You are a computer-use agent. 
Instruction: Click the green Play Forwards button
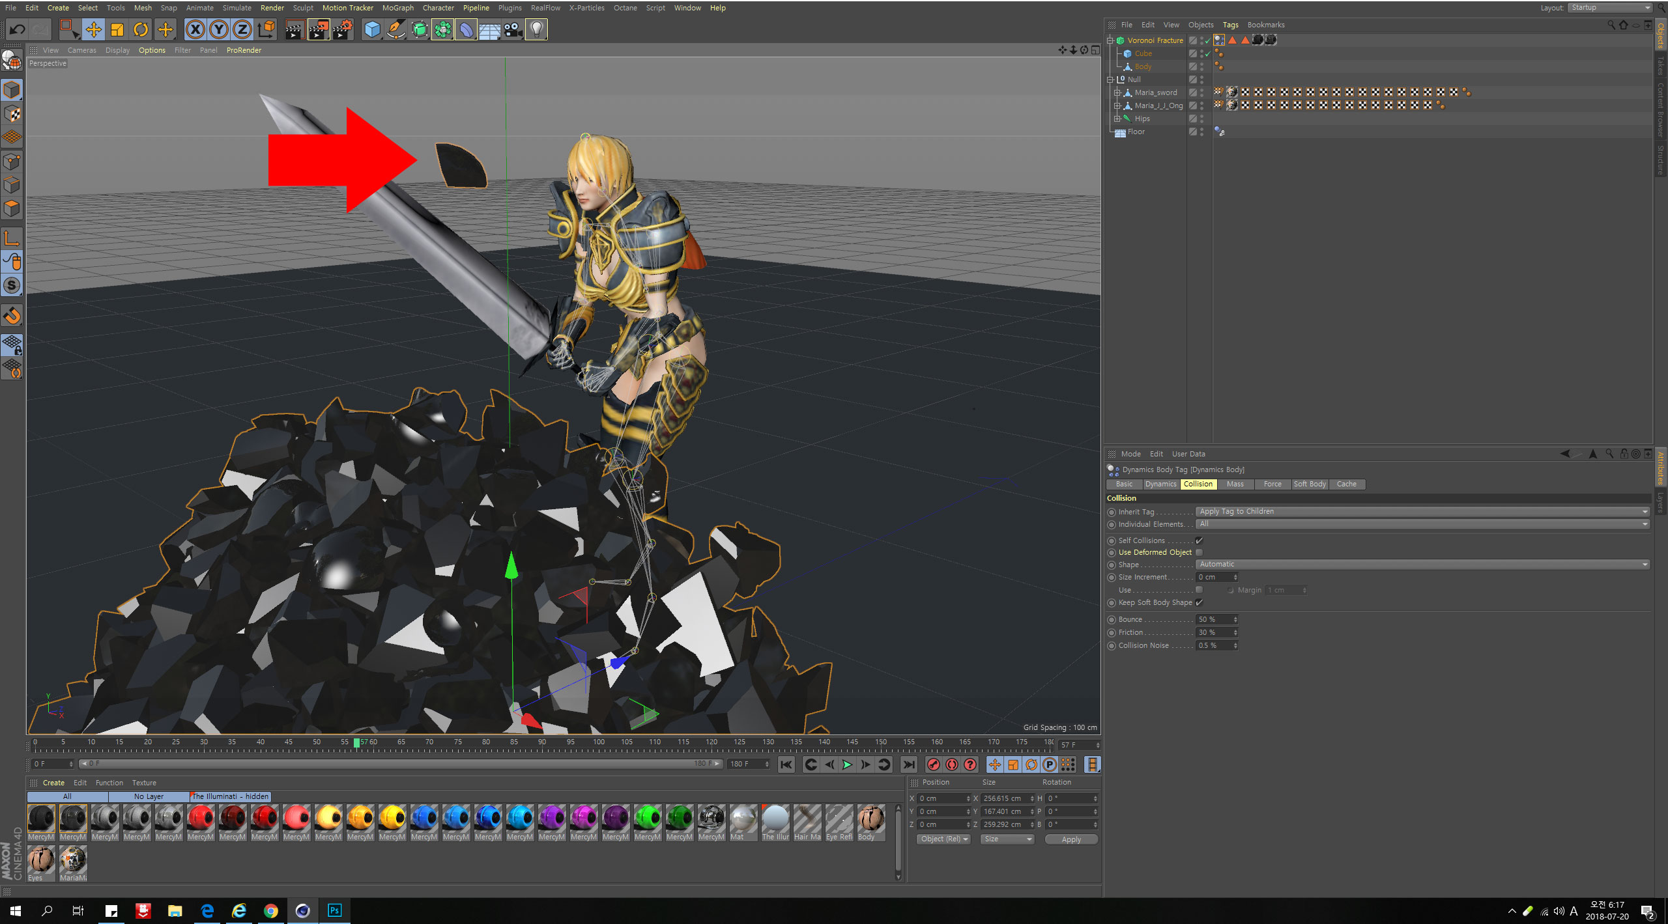pyautogui.click(x=847, y=764)
